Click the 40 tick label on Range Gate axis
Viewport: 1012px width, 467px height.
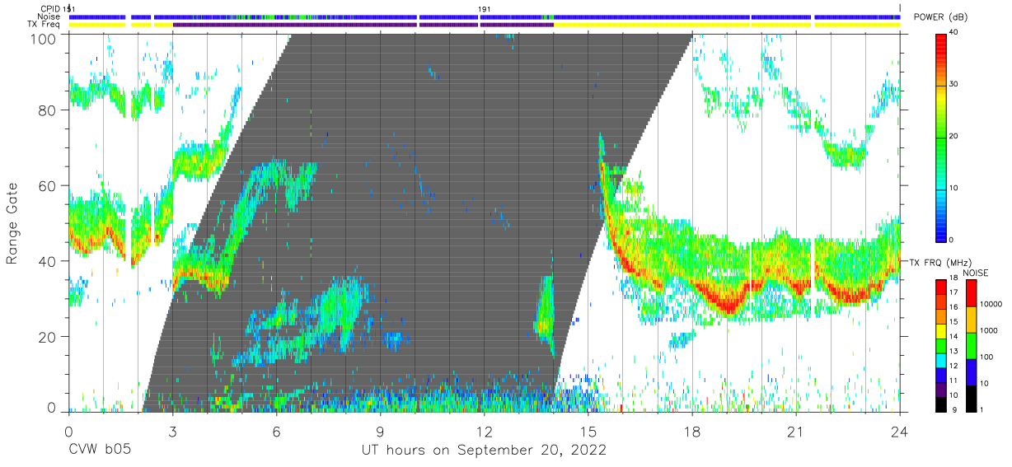tap(48, 261)
